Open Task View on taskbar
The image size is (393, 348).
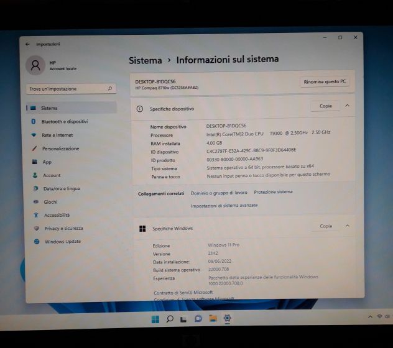[x=183, y=319]
